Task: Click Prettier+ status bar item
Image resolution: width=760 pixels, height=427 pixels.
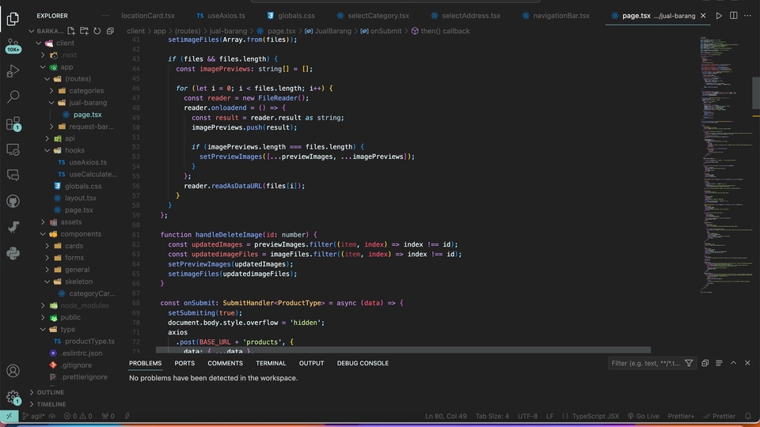Action: pyautogui.click(x=681, y=416)
